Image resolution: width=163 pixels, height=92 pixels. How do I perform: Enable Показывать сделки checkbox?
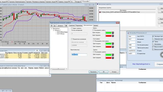pyautogui.click(x=93, y=52)
